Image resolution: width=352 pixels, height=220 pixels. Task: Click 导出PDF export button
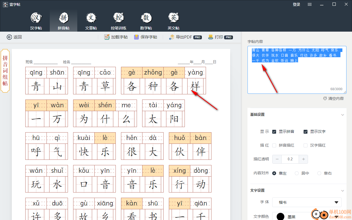(185, 37)
